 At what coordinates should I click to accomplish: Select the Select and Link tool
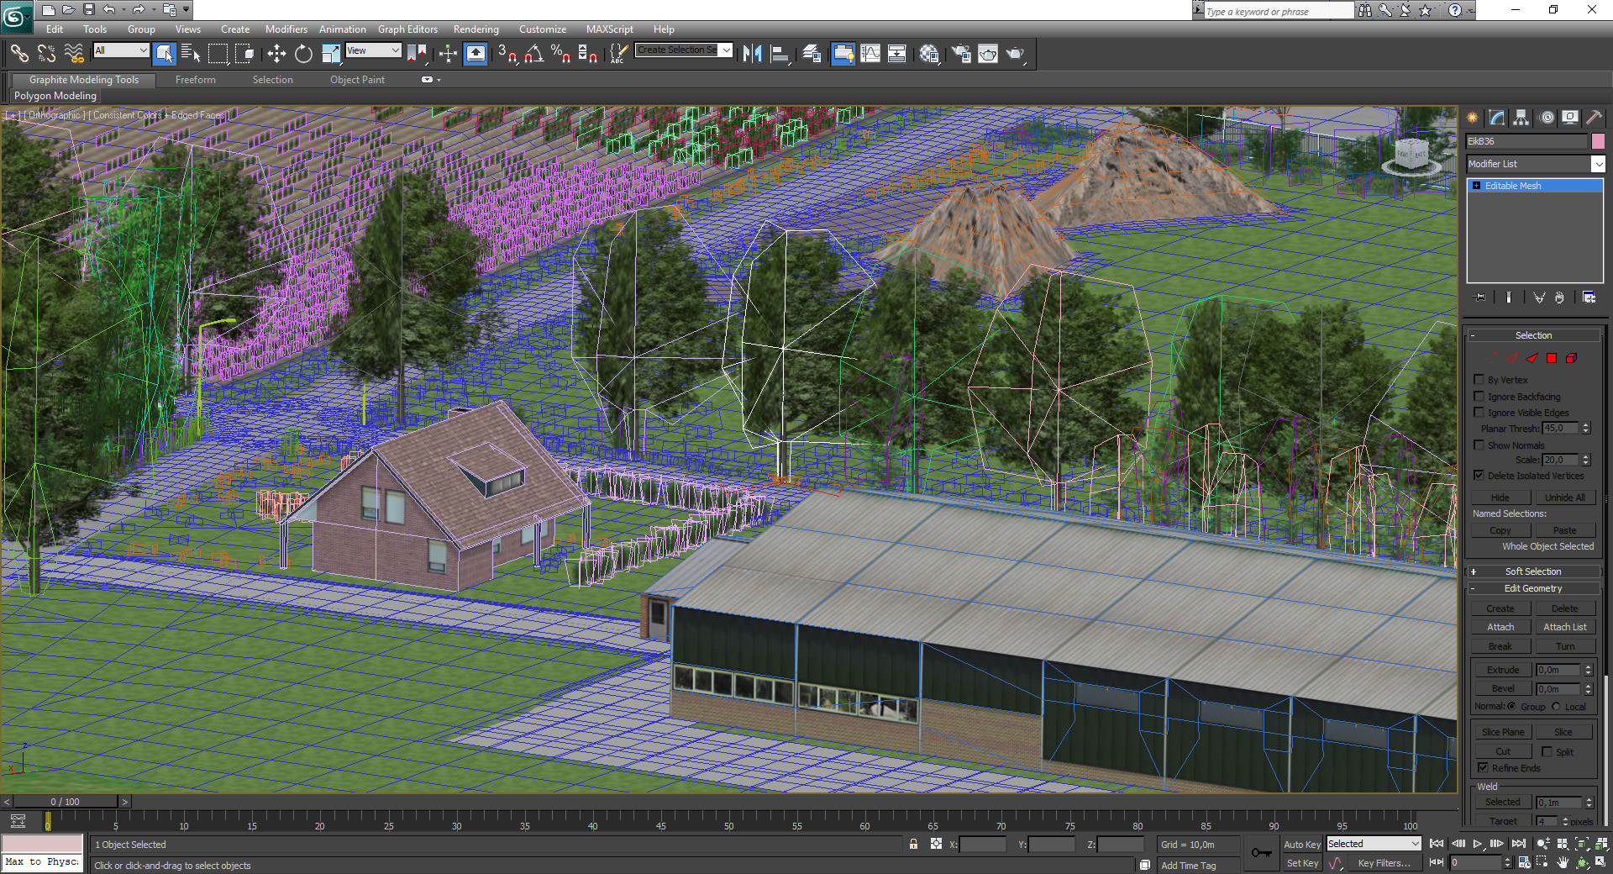click(19, 54)
